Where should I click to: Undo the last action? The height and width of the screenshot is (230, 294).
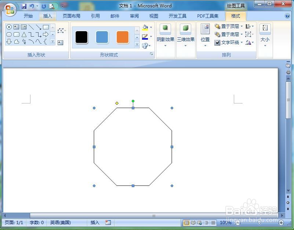tap(32, 6)
